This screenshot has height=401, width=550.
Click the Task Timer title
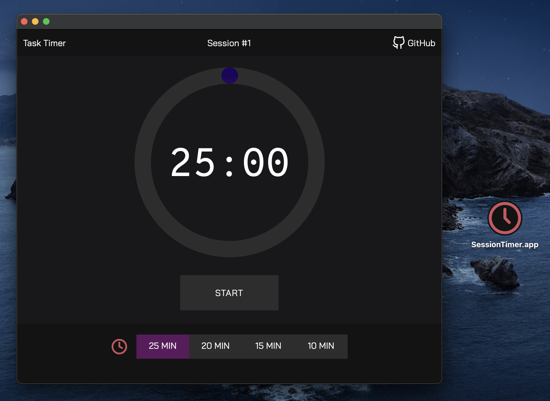coord(45,43)
